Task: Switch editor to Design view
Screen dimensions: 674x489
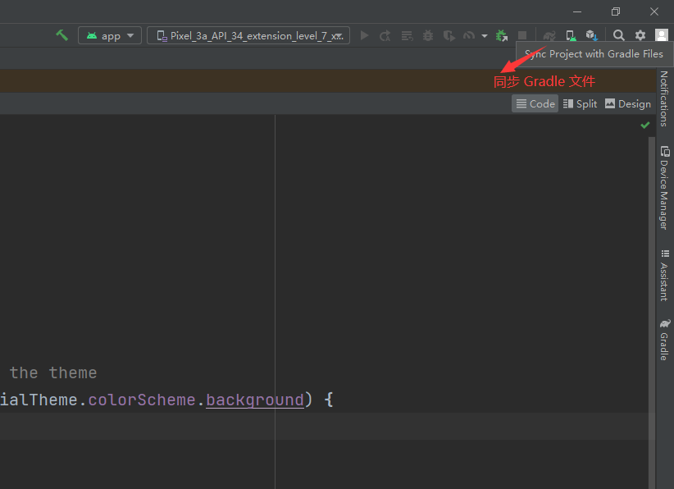Action: tap(627, 103)
